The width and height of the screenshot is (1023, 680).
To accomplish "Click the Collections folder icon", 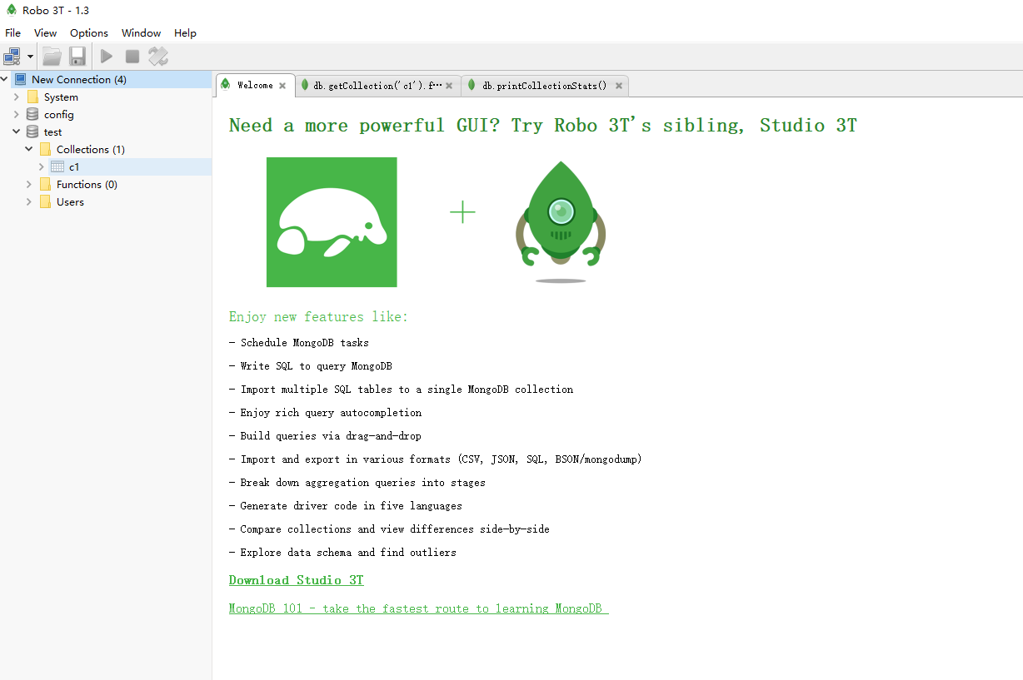I will [x=45, y=150].
